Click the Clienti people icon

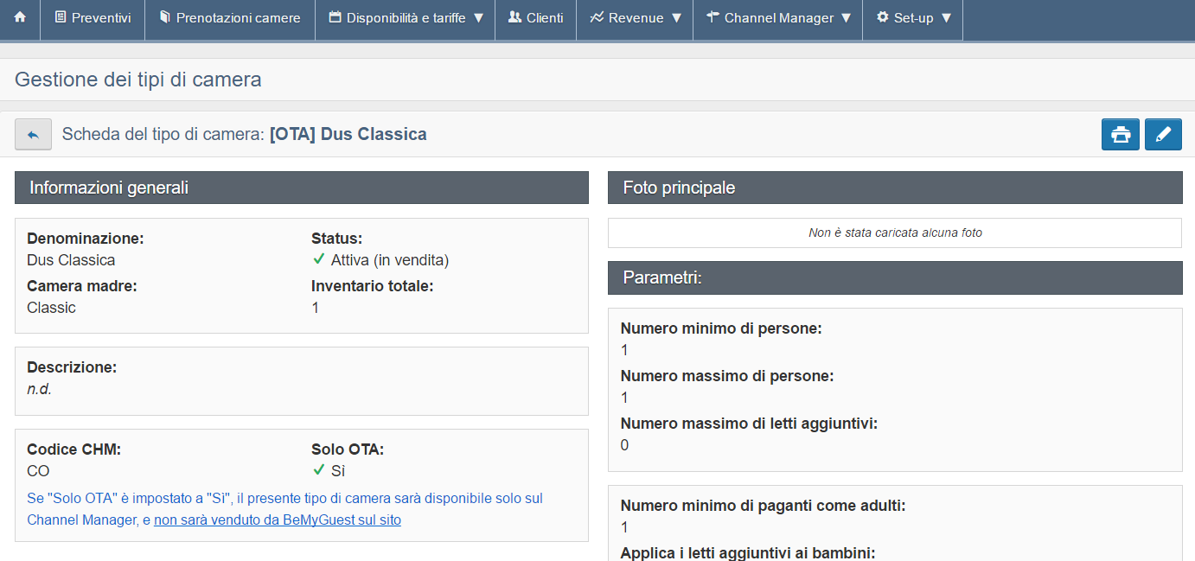pos(514,18)
